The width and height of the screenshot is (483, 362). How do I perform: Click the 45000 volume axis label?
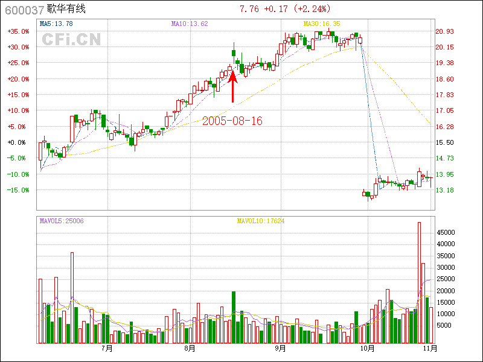(446, 232)
